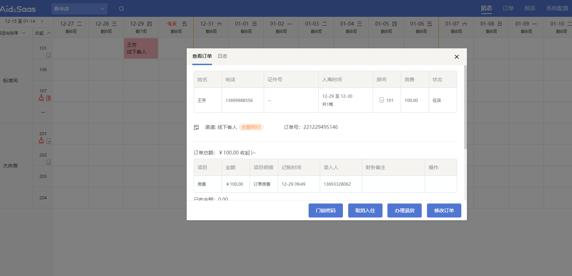
Task: Click the 办理退房 button
Action: pyautogui.click(x=404, y=211)
